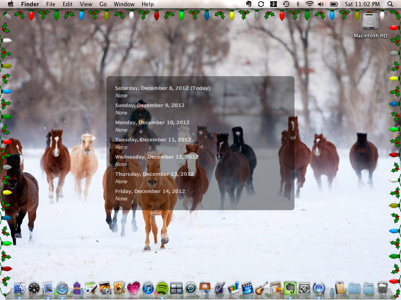Viewport: 401px width, 300px height.
Task: Launch Dashboard from the dock
Action: point(34,289)
